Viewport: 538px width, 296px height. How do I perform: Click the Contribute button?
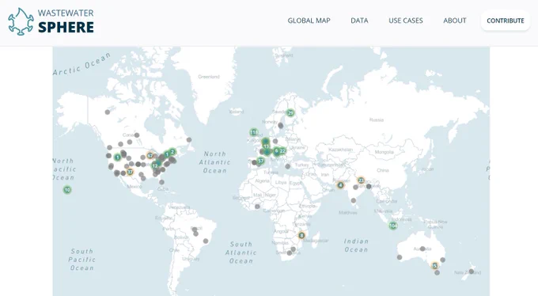(x=506, y=21)
